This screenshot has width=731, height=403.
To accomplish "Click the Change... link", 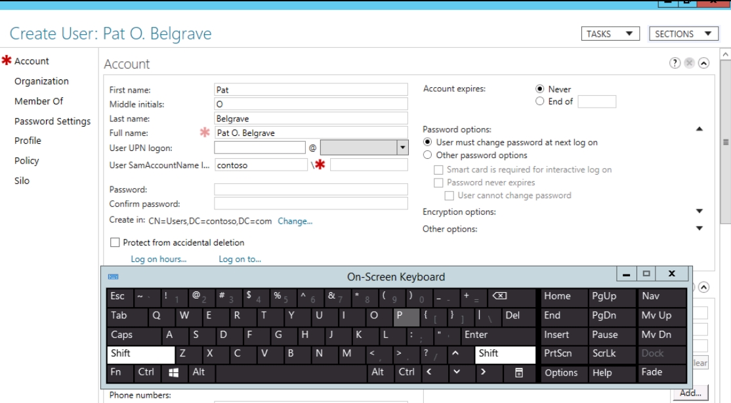I will pos(295,221).
